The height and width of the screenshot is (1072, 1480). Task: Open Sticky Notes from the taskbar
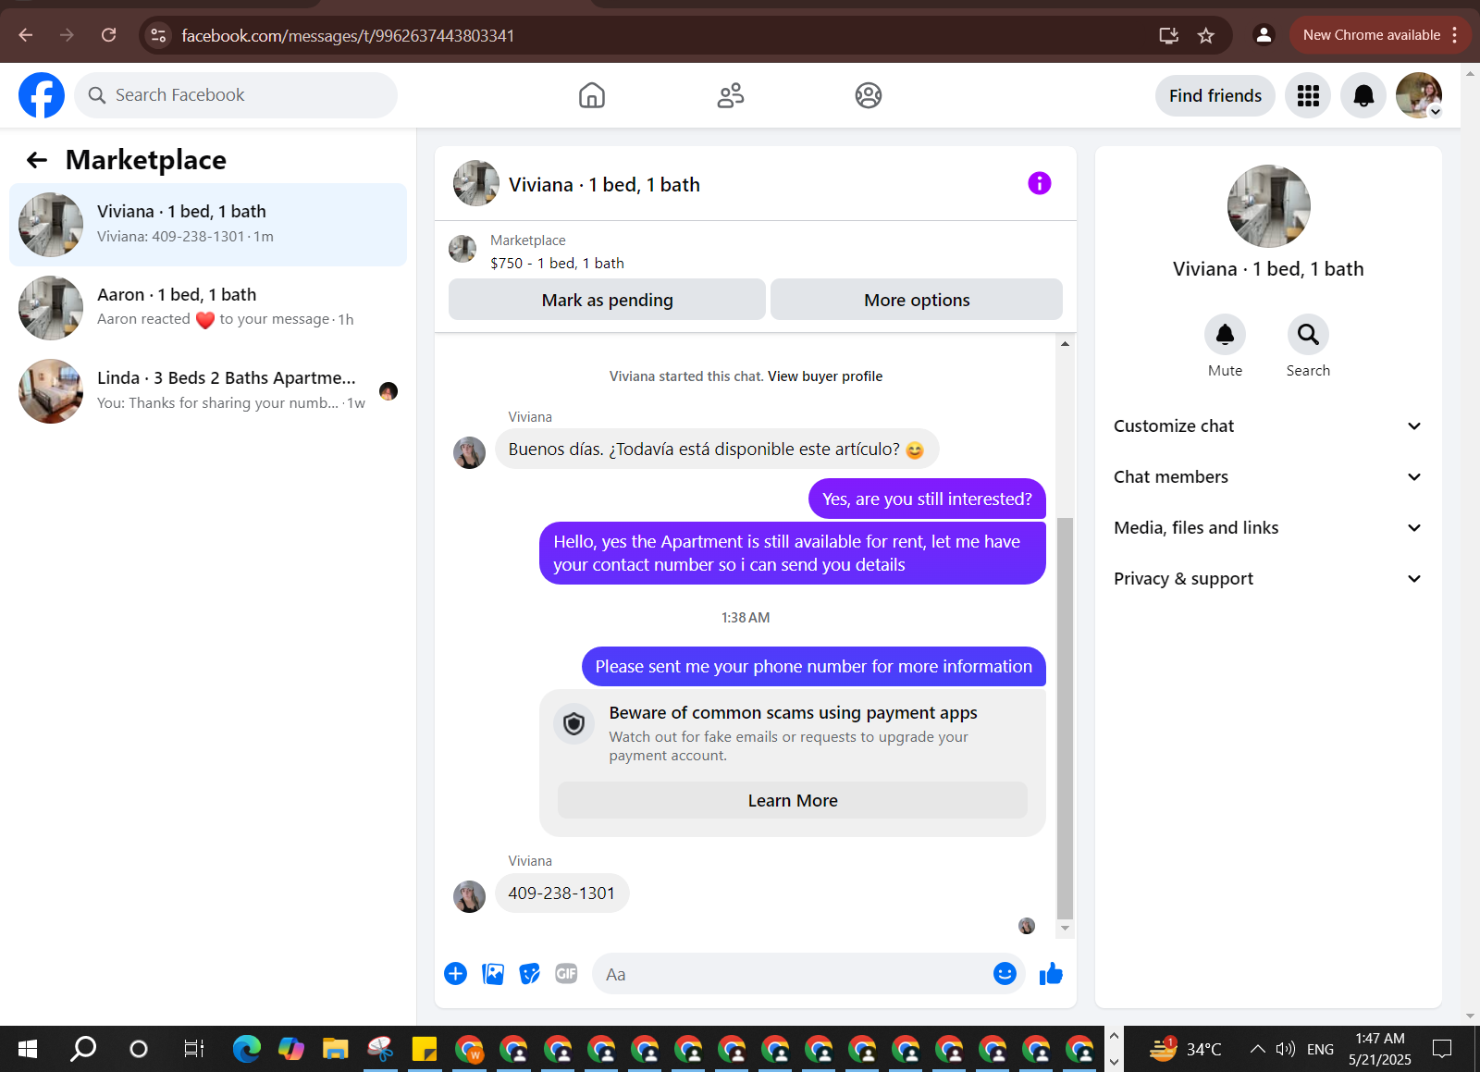pyautogui.click(x=424, y=1049)
